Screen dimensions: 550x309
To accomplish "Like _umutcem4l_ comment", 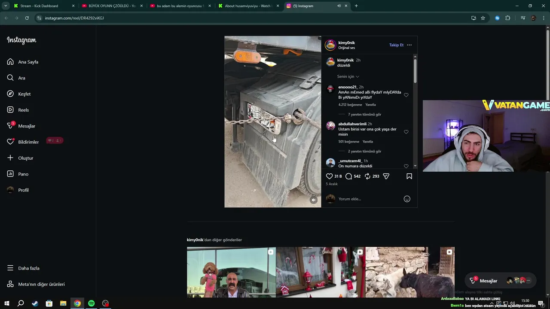I will tap(406, 166).
